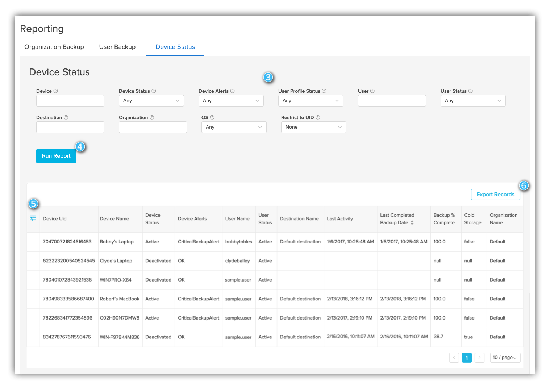Switch to the Organization Backup tab
This screenshot has width=550, height=392.
click(54, 47)
